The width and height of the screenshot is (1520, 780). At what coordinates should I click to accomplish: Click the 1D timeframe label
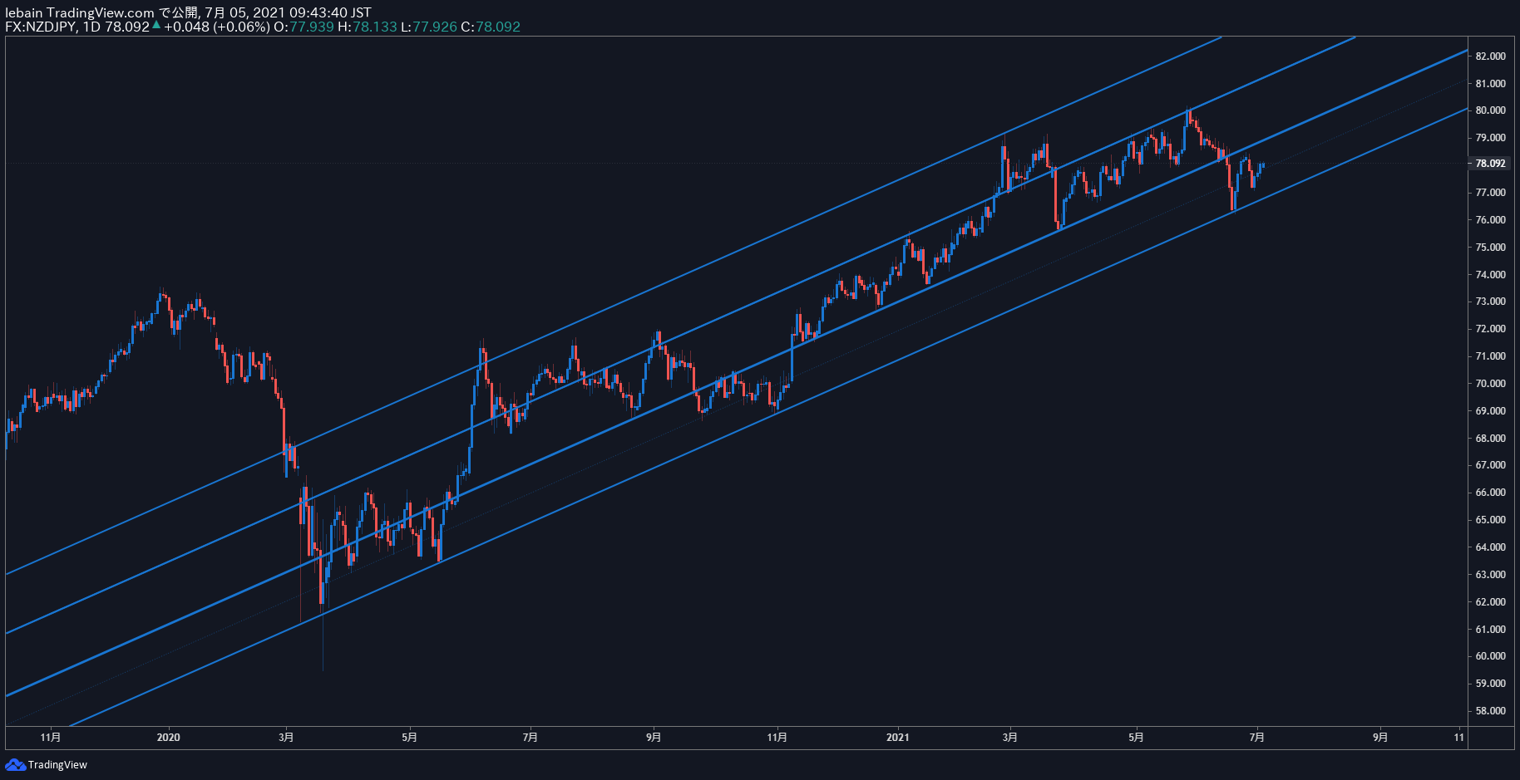click(91, 27)
